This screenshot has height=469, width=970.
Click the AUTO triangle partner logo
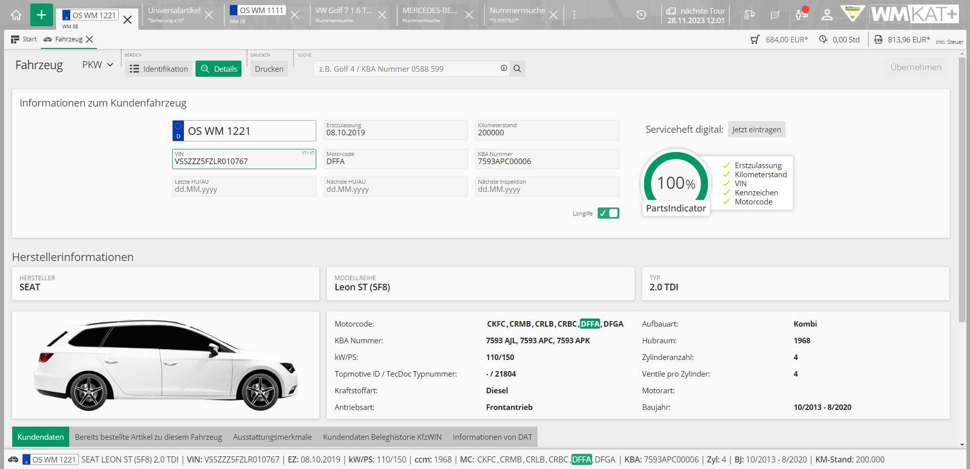coord(852,14)
